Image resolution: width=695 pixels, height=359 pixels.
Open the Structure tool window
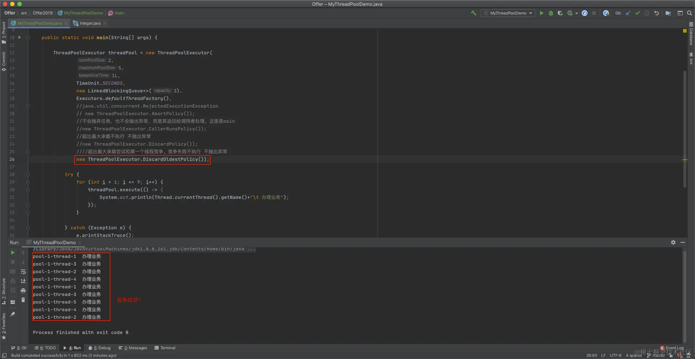coord(4,291)
